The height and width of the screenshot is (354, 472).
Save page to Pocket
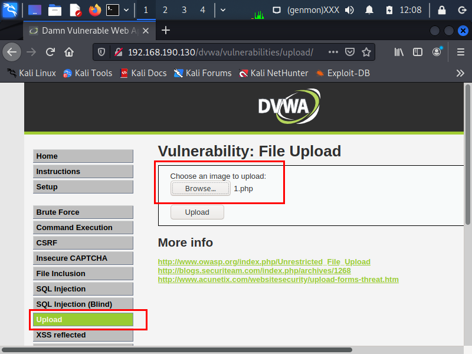pos(350,52)
